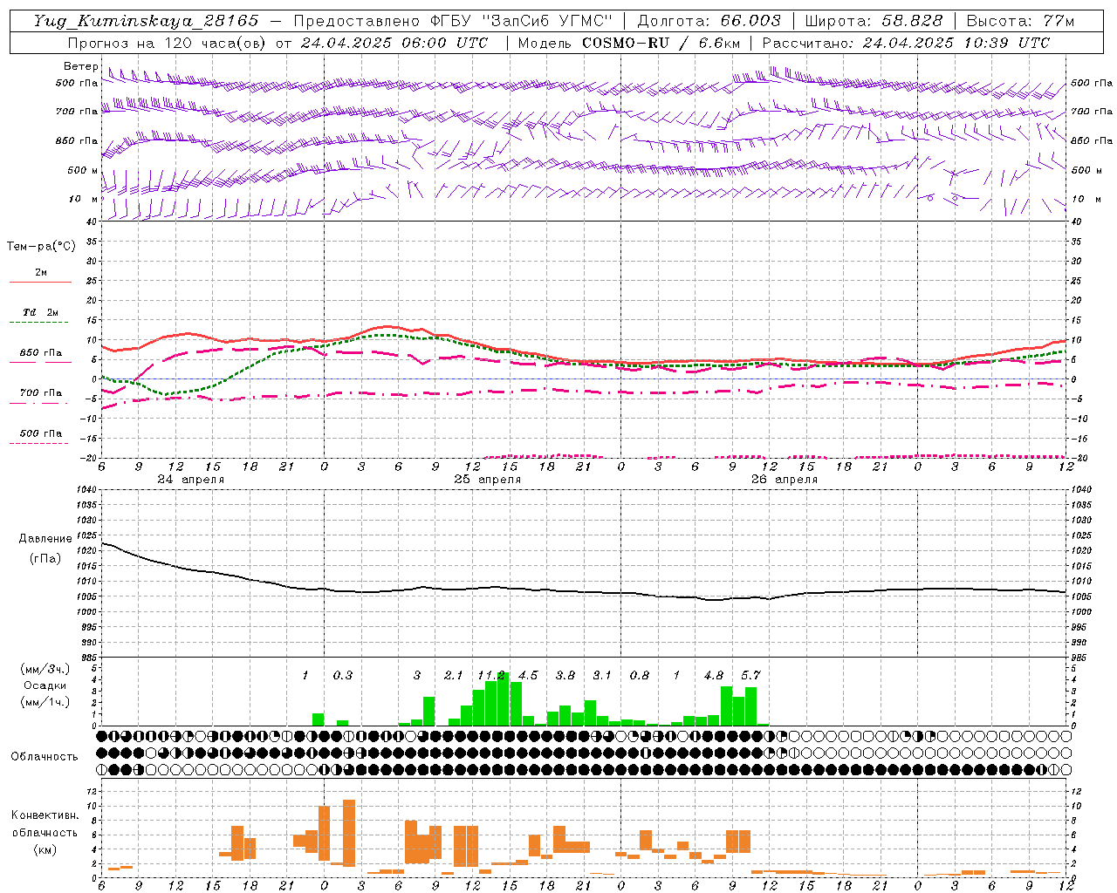Screen dimensions: 1117x893
Task: Click the tallest green precipitation bar
Action: pos(504,699)
